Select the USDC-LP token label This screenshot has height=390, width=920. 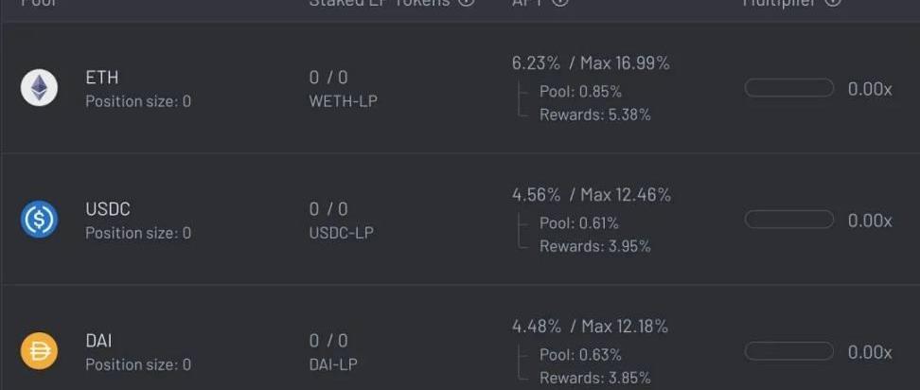(x=341, y=233)
